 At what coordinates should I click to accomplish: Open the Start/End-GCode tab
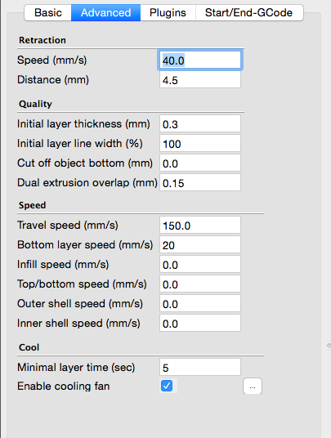tap(249, 12)
